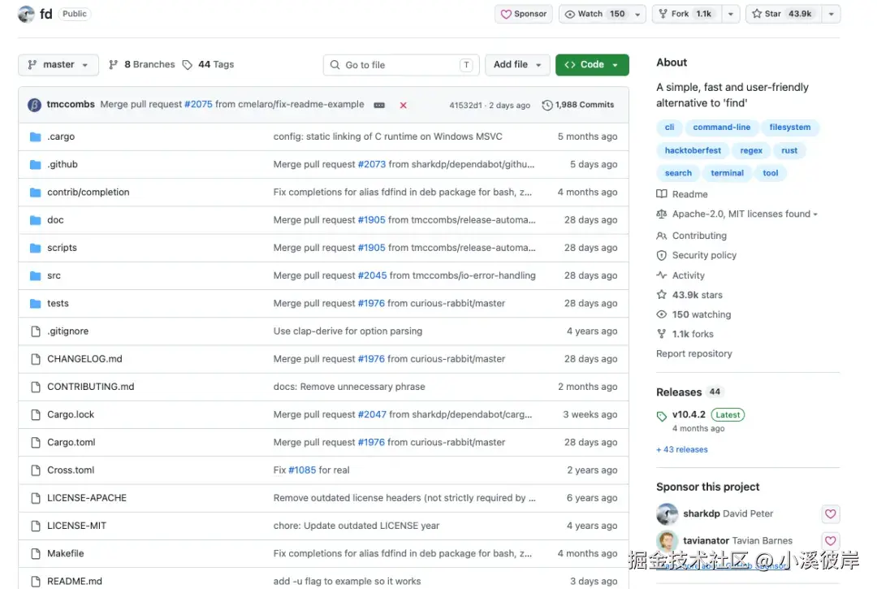
Task: Click the LICENSE-MIT file icon
Action: [x=35, y=526]
